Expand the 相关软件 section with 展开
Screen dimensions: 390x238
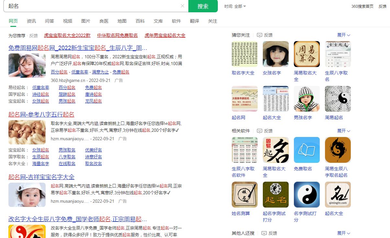click(x=344, y=131)
